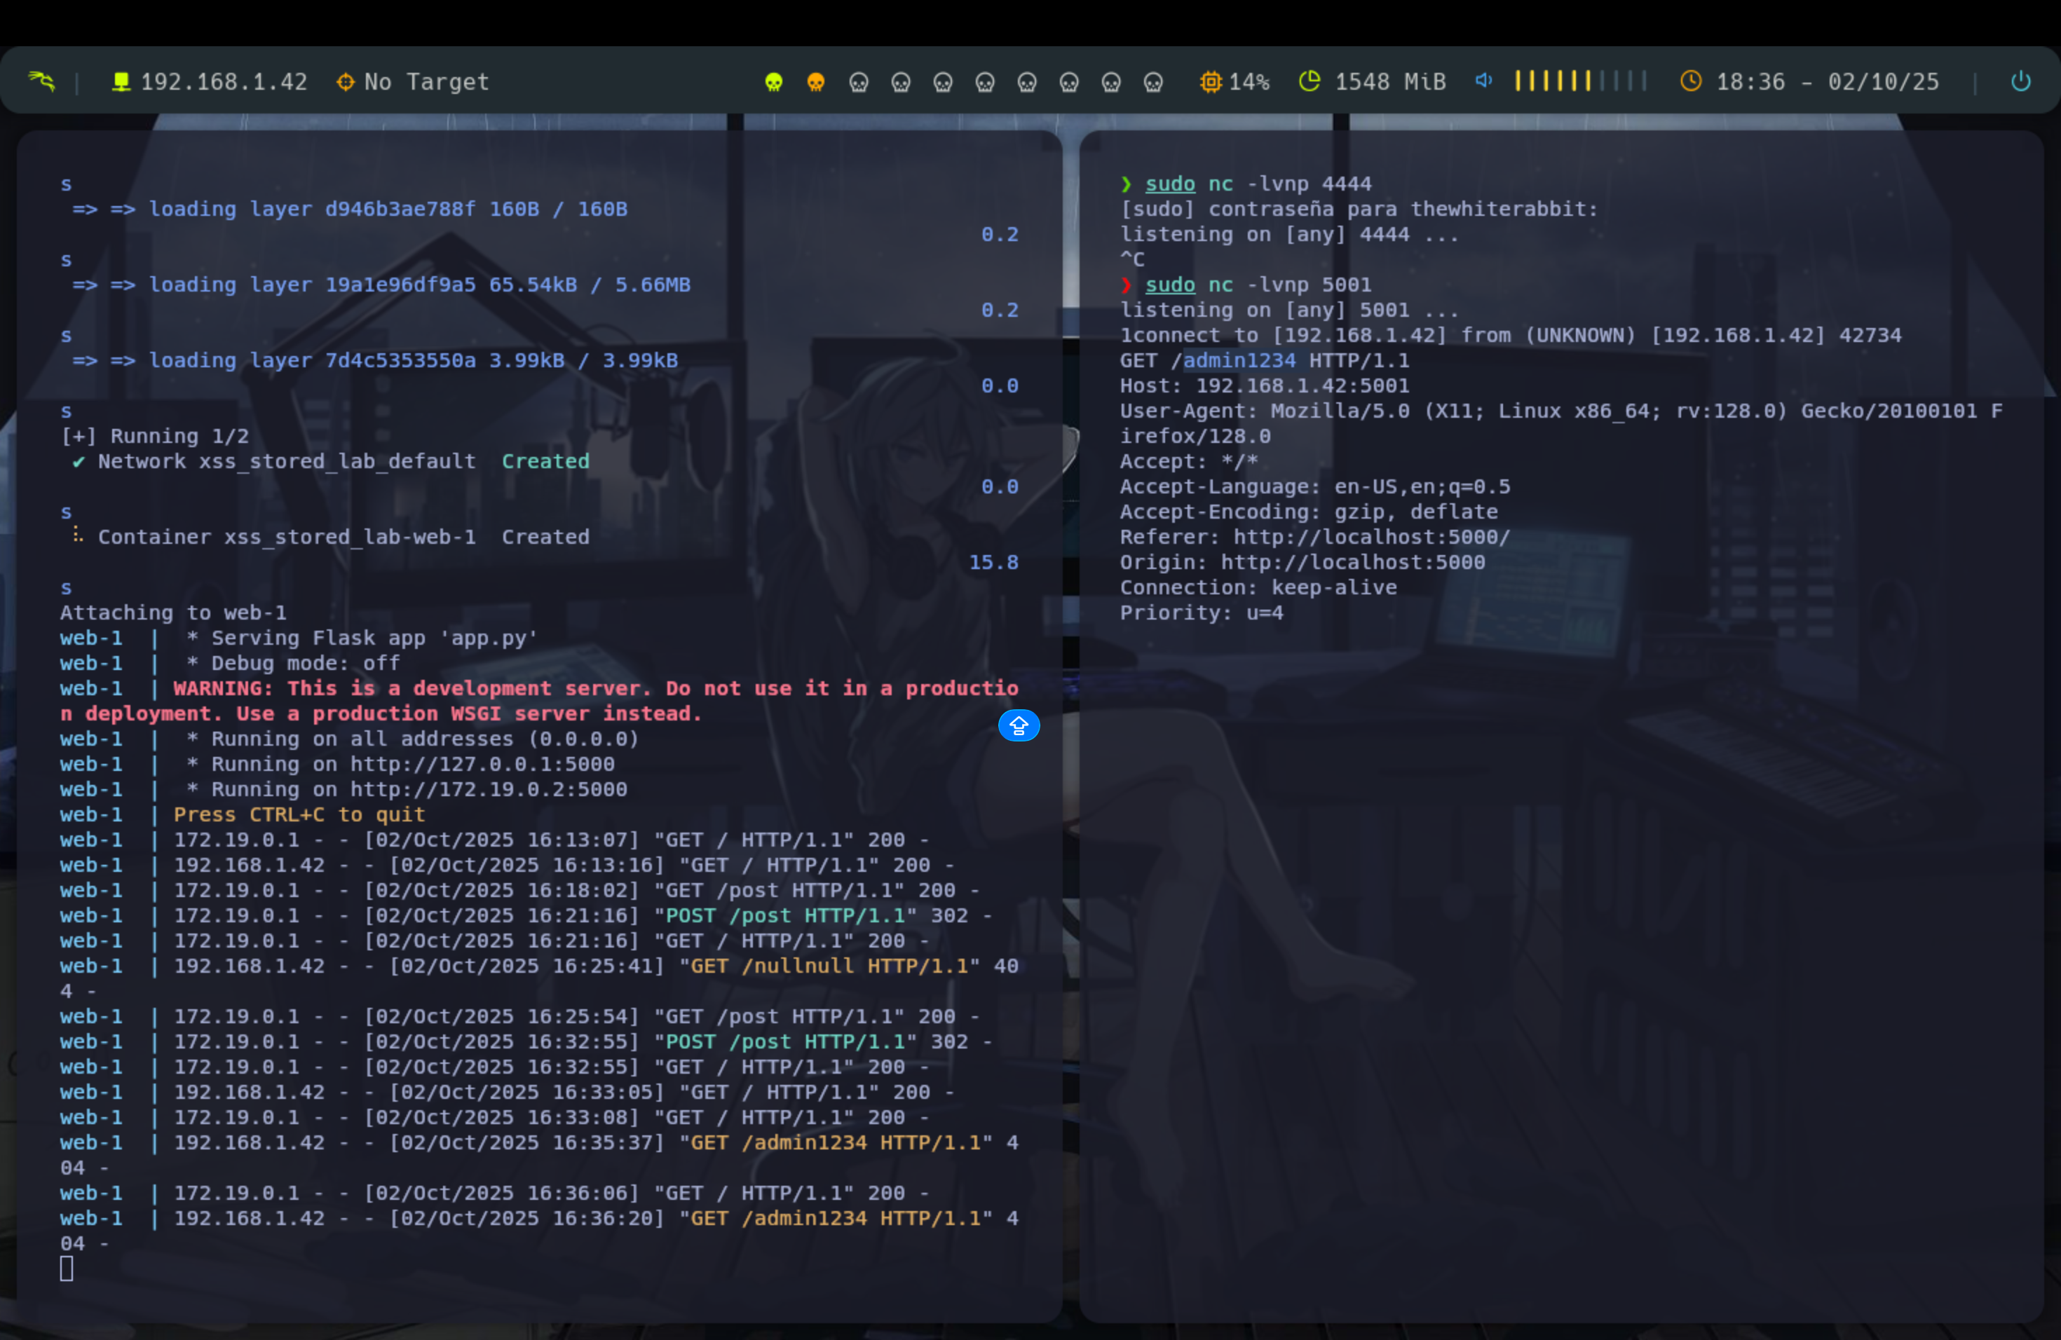Image resolution: width=2061 pixels, height=1340 pixels.
Task: Click the network icon beside 192.168.1.42
Action: pos(121,81)
